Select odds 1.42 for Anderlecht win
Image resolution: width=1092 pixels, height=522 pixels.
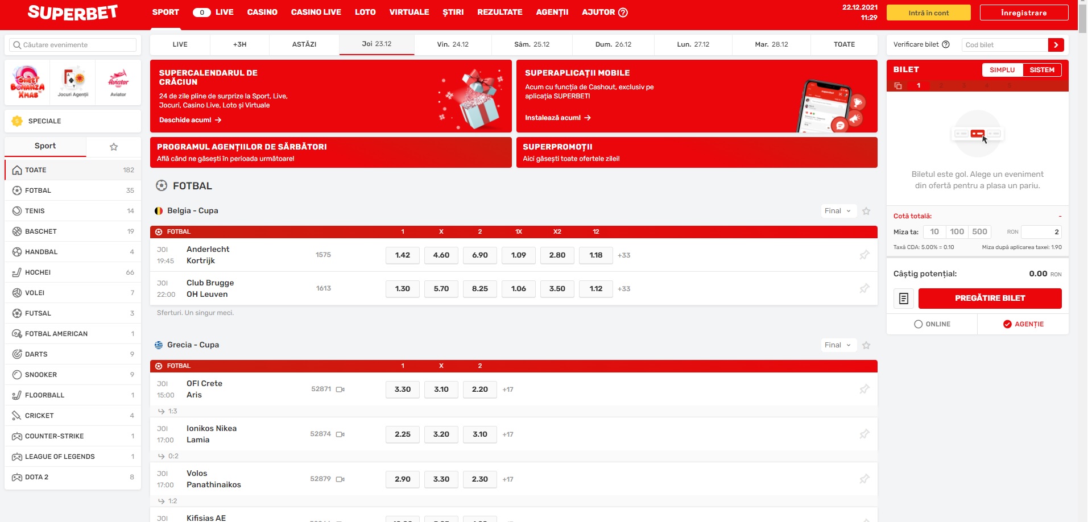(403, 255)
